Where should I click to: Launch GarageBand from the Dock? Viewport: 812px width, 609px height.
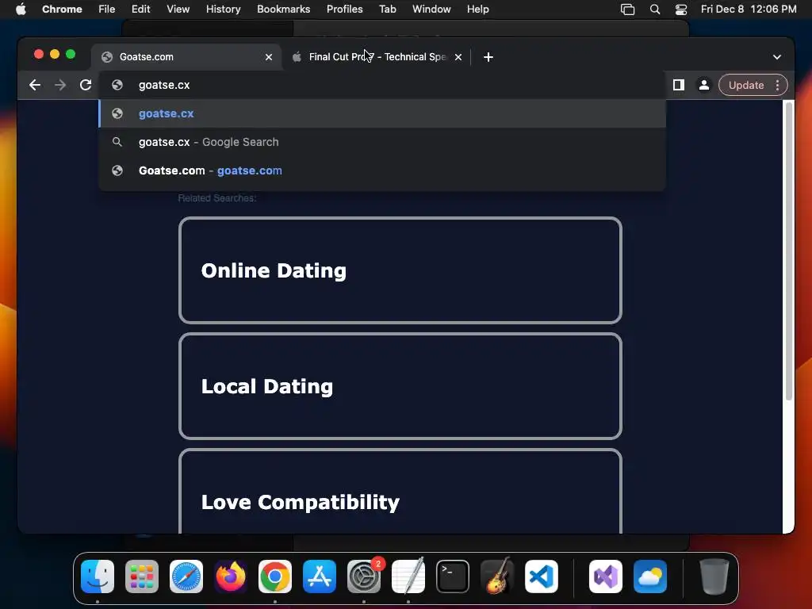(x=497, y=576)
